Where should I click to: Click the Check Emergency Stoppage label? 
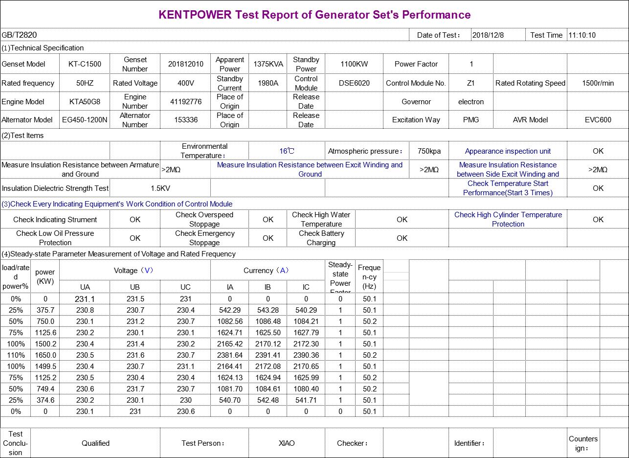(204, 238)
